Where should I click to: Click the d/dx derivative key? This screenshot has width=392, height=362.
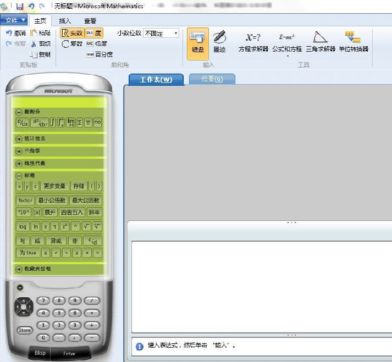coord(23,122)
